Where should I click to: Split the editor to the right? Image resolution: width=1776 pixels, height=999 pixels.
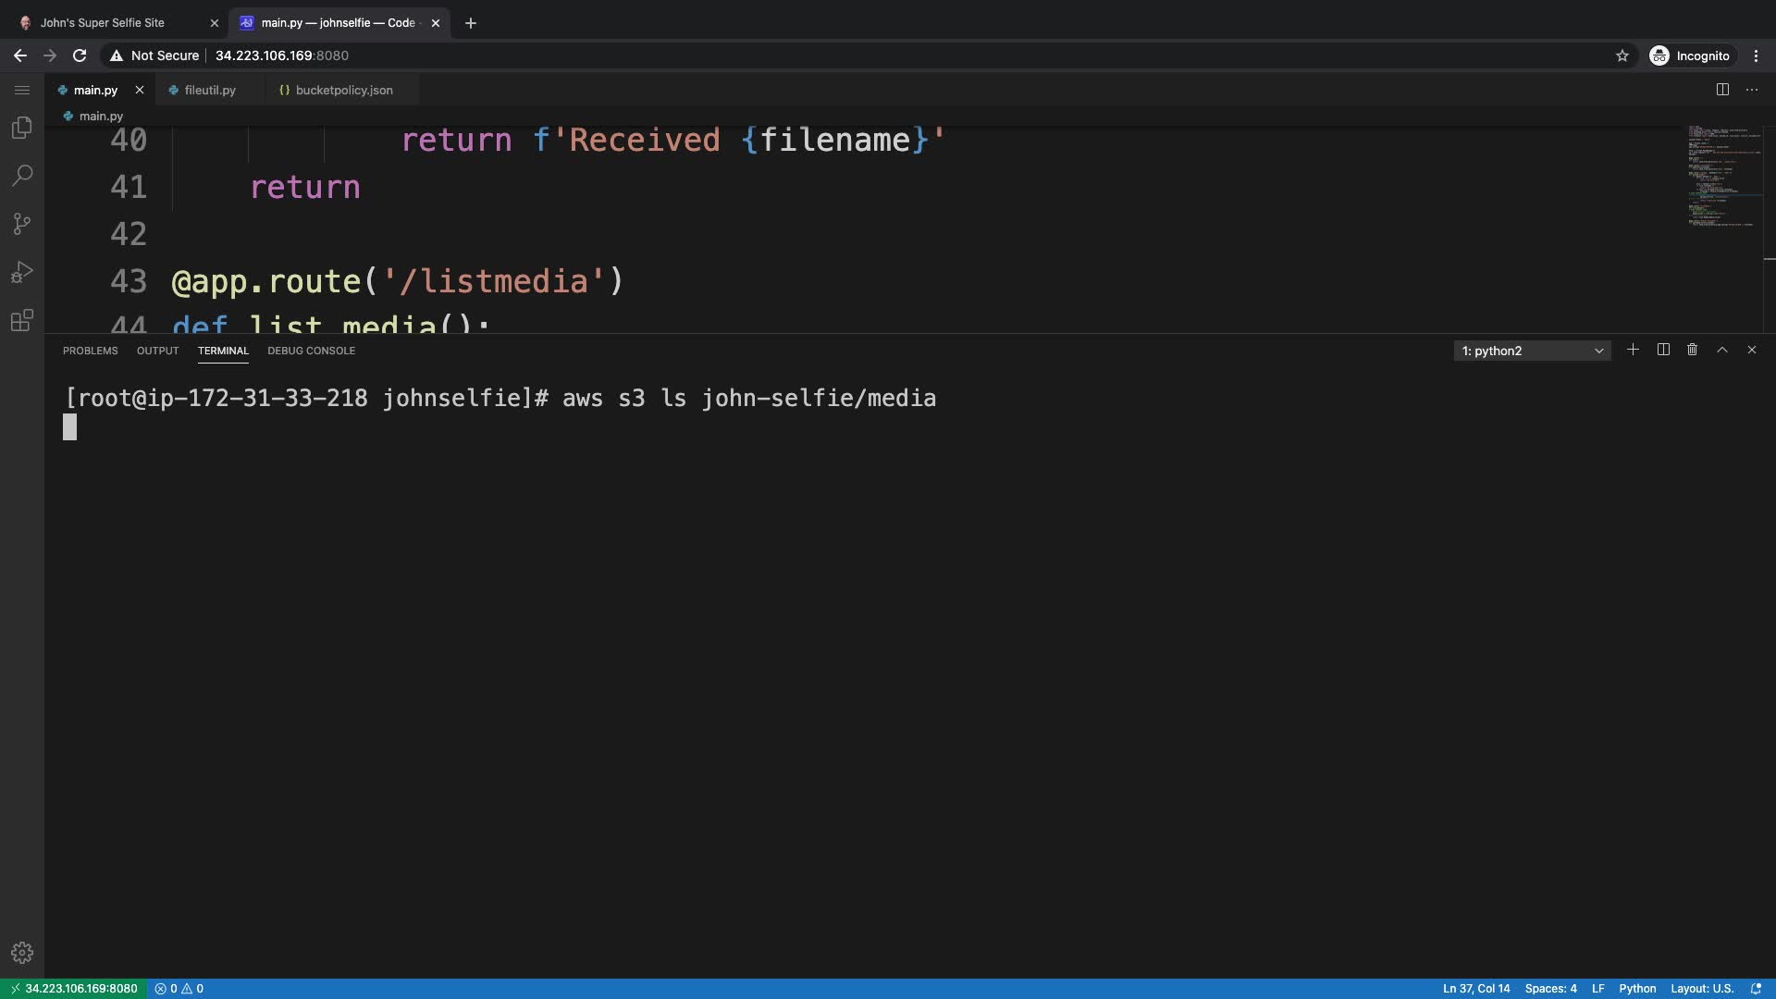click(x=1722, y=90)
